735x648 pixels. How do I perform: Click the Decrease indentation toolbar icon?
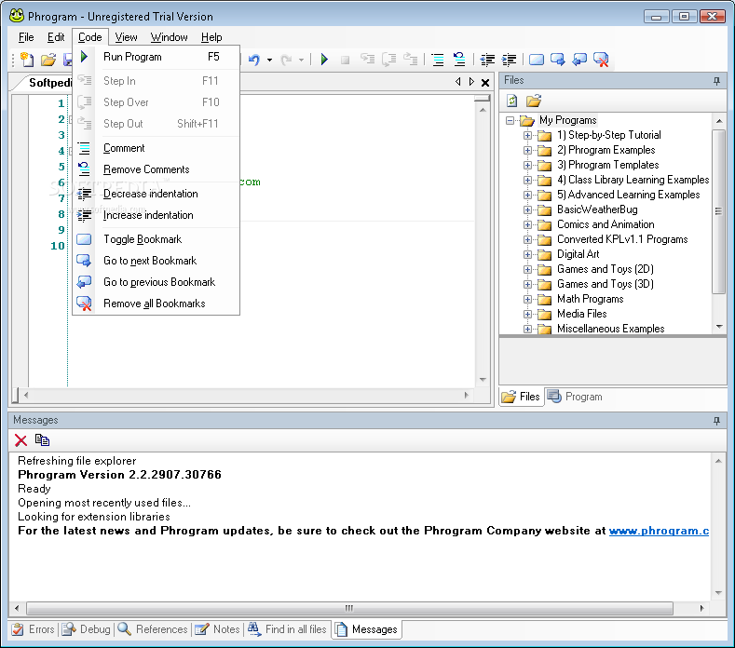(487, 60)
